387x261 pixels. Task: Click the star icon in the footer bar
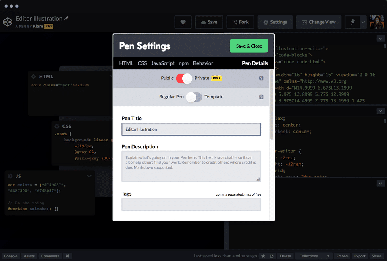[x=263, y=256]
